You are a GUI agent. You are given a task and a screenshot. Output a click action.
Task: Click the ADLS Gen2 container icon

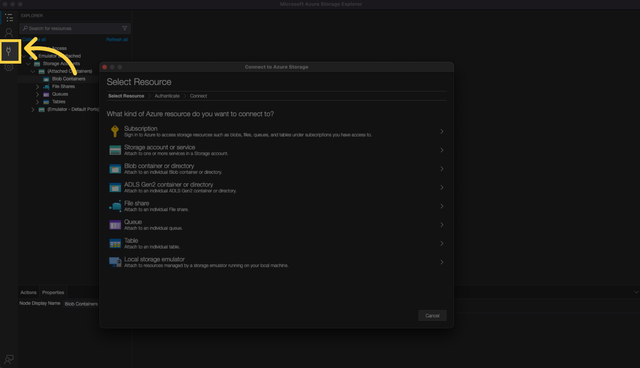115,188
